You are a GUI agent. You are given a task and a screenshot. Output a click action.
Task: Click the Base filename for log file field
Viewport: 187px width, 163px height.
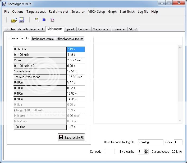point(150,142)
